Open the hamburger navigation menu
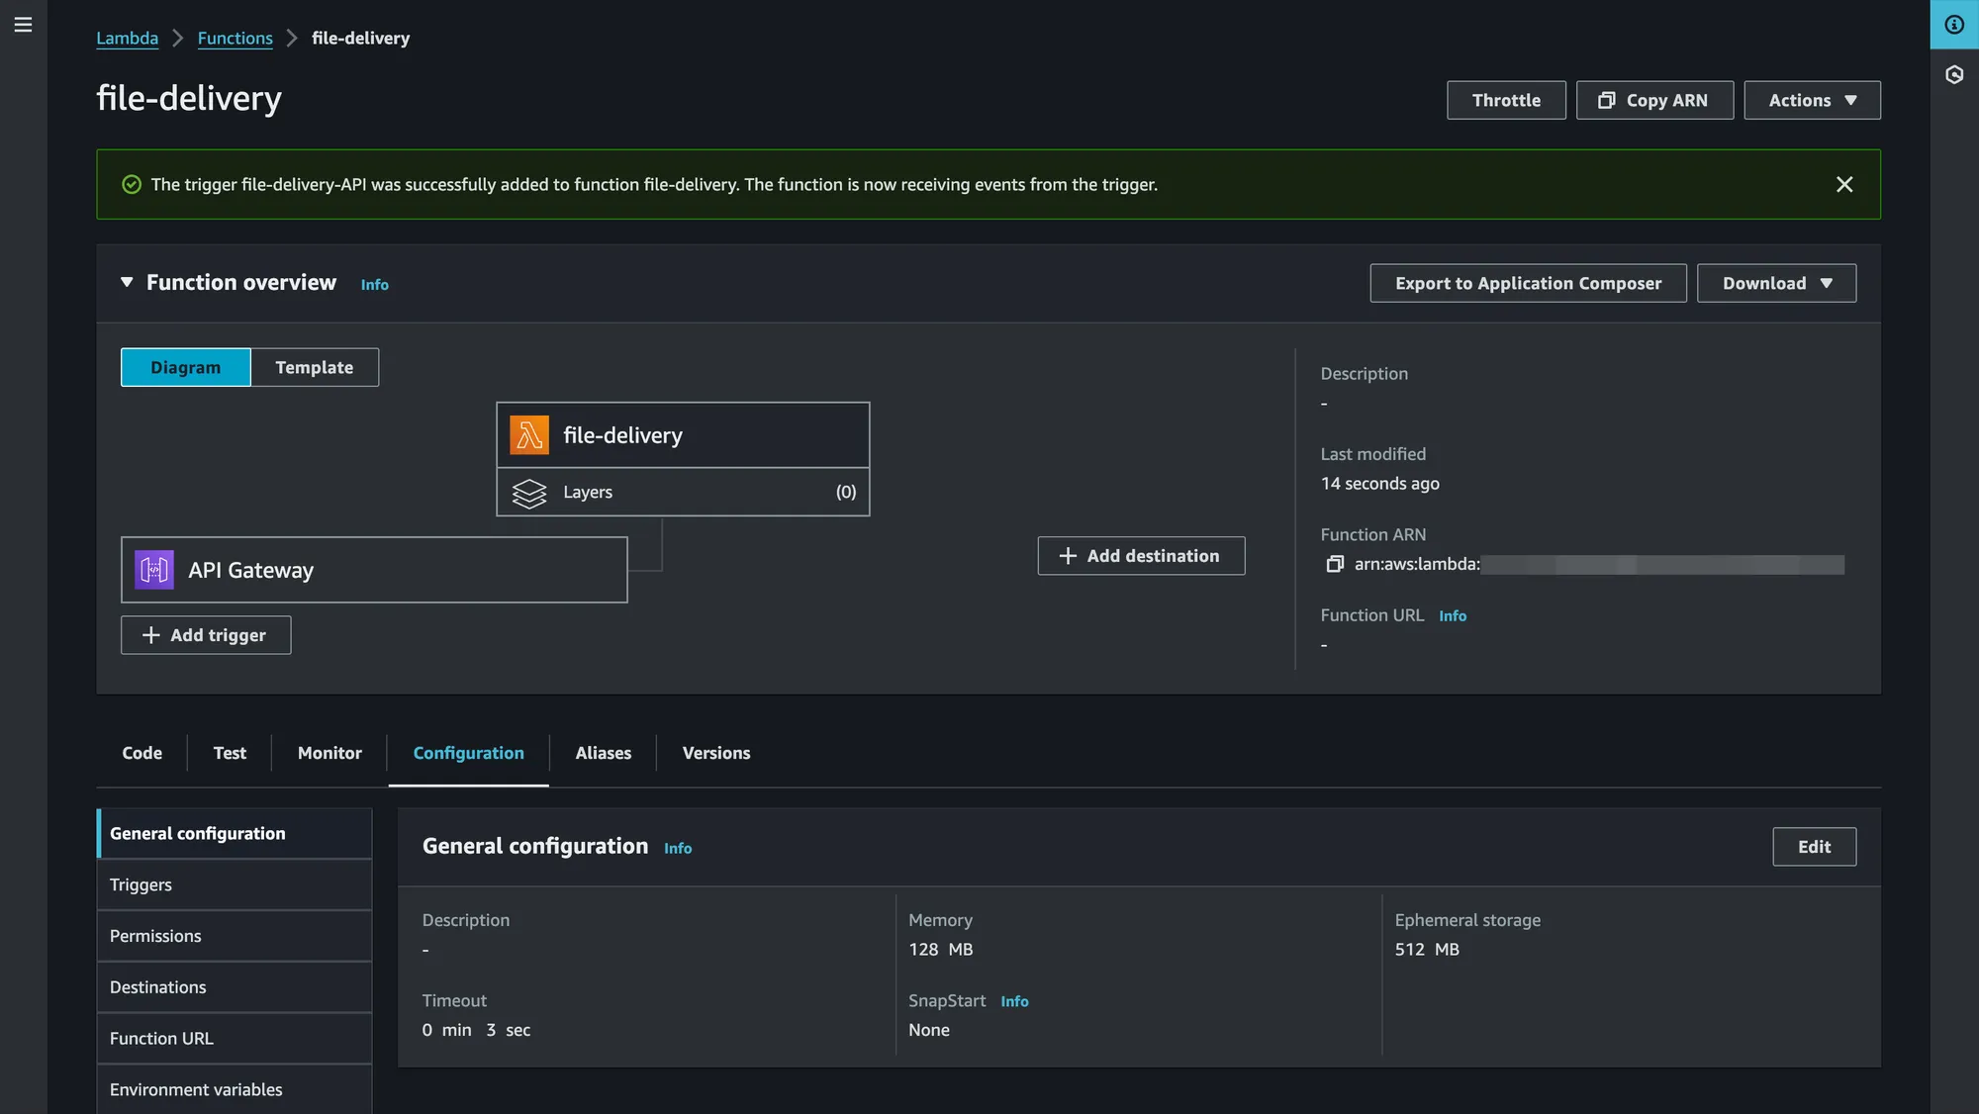 [24, 25]
